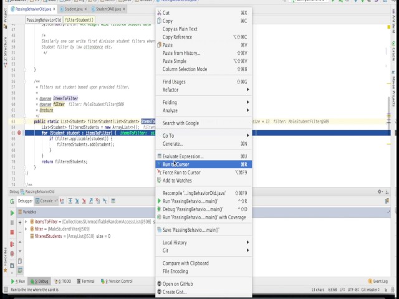This screenshot has width=399, height=299.
Task: Click the Step Over debugger icon
Action: point(70,201)
